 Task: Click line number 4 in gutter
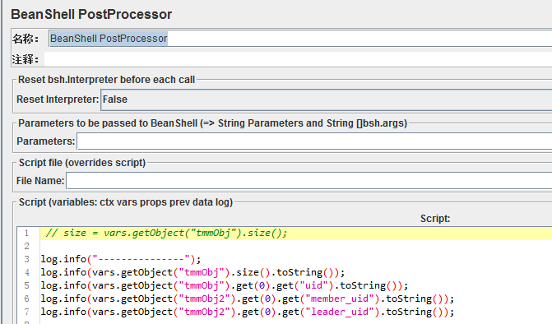pos(27,272)
